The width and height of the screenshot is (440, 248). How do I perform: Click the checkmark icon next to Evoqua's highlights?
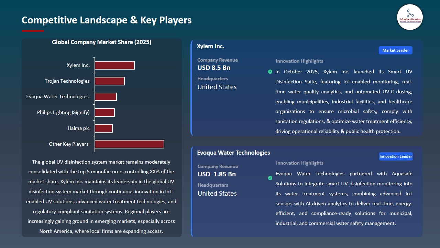pos(270,178)
